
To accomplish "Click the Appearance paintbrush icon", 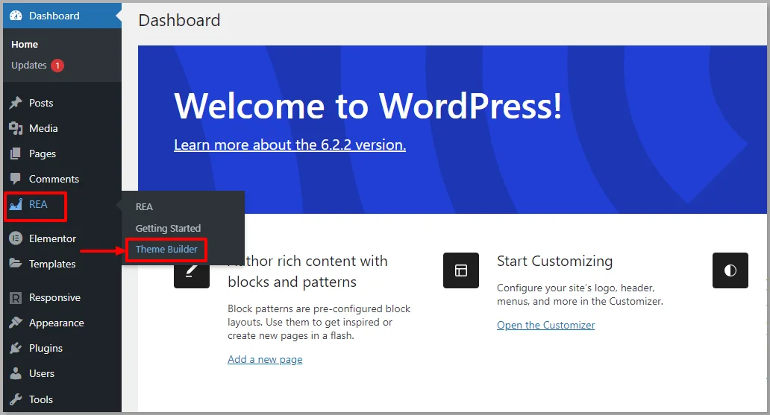I will [x=16, y=323].
